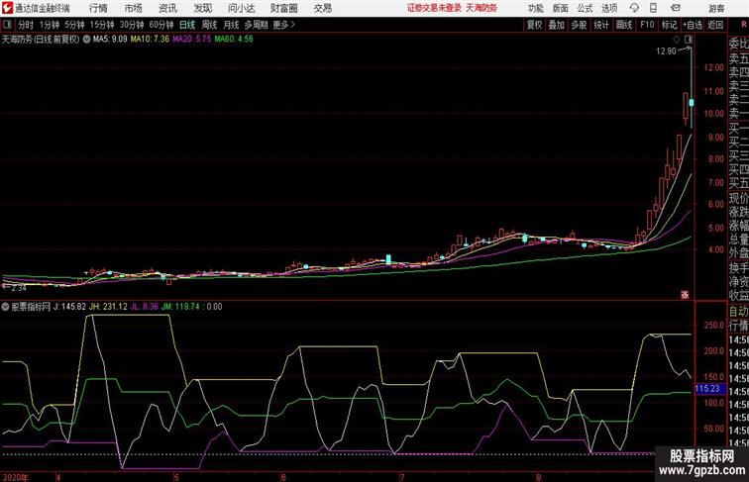Click the J: 145.82 indicator value
749x482 pixels.
point(69,307)
